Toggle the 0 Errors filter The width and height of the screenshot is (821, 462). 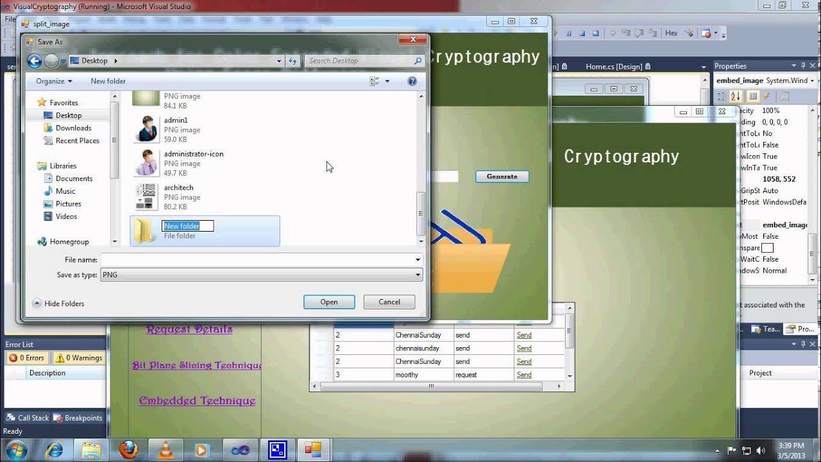[26, 358]
